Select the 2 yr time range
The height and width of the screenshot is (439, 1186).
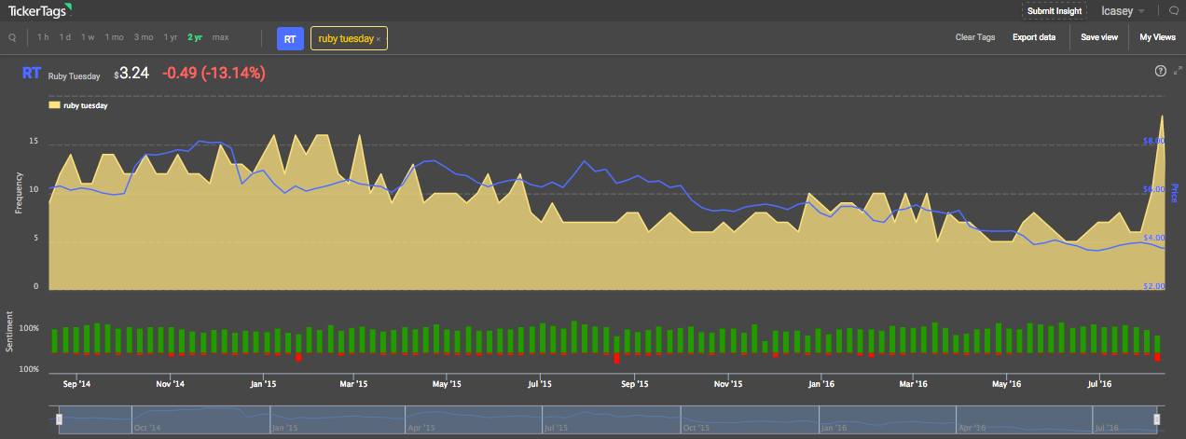[195, 37]
